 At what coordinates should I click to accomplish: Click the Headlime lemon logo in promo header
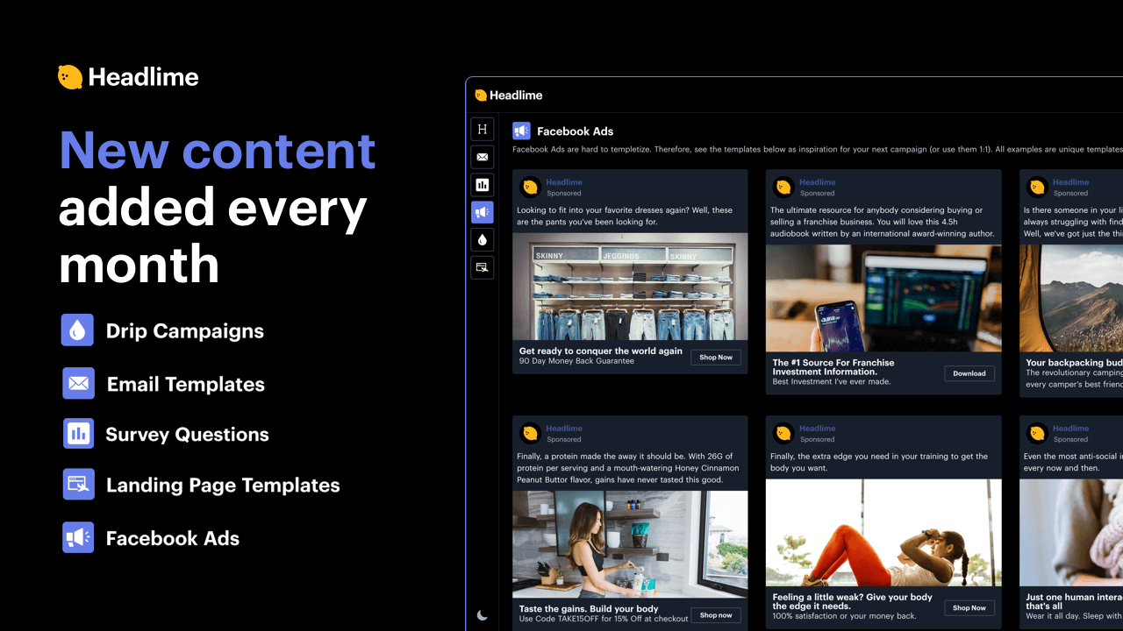tap(70, 77)
